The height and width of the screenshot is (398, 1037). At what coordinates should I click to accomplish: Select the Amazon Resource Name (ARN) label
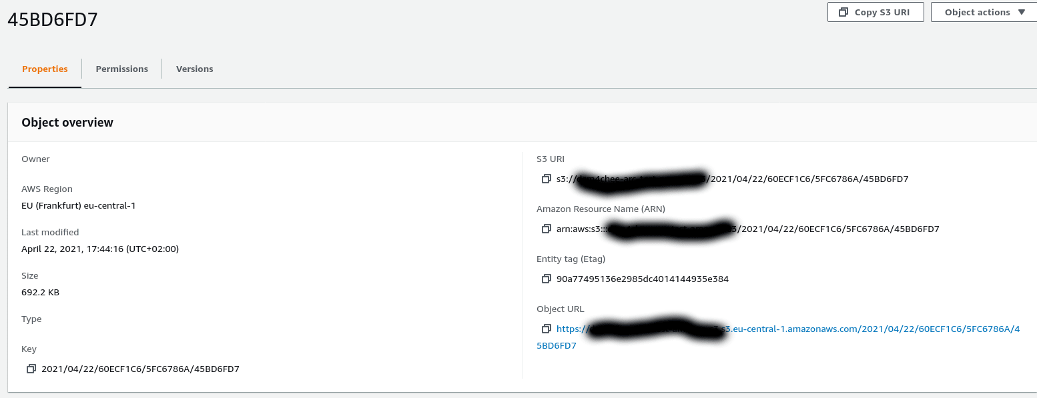coord(601,209)
